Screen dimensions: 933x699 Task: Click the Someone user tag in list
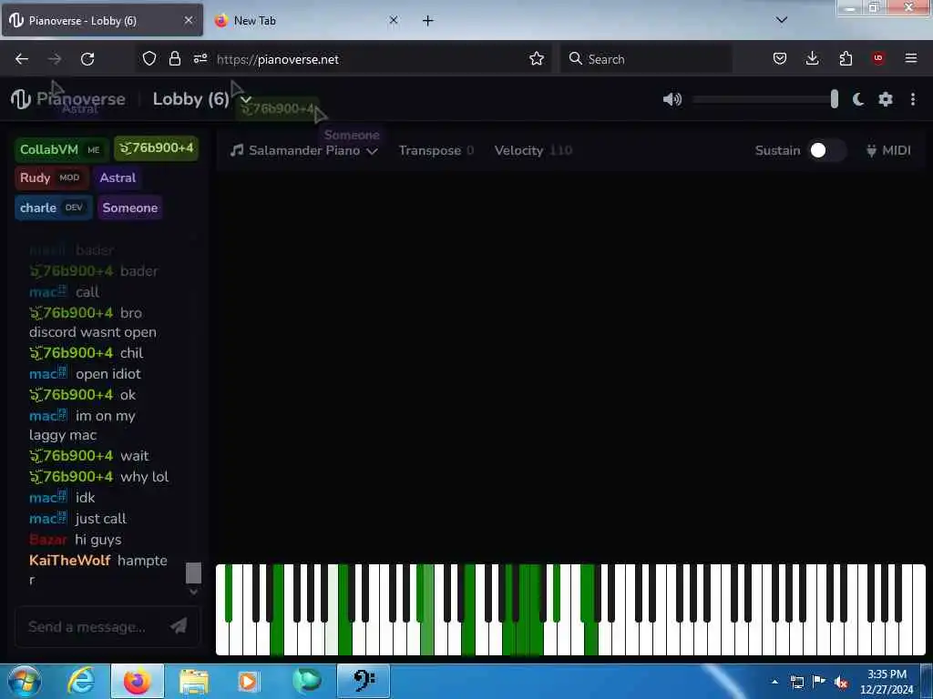[x=129, y=208]
